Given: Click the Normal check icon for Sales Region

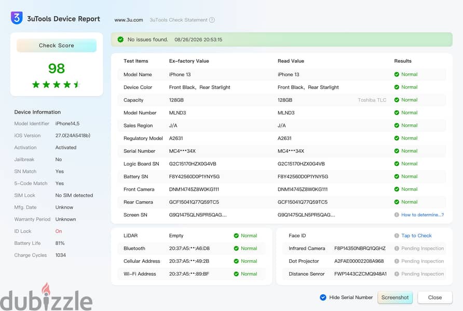Looking at the screenshot, I should point(397,125).
